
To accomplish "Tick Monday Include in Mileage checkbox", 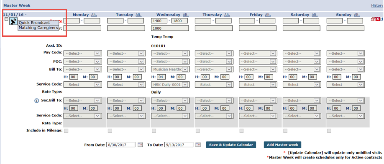I will (66, 131).
